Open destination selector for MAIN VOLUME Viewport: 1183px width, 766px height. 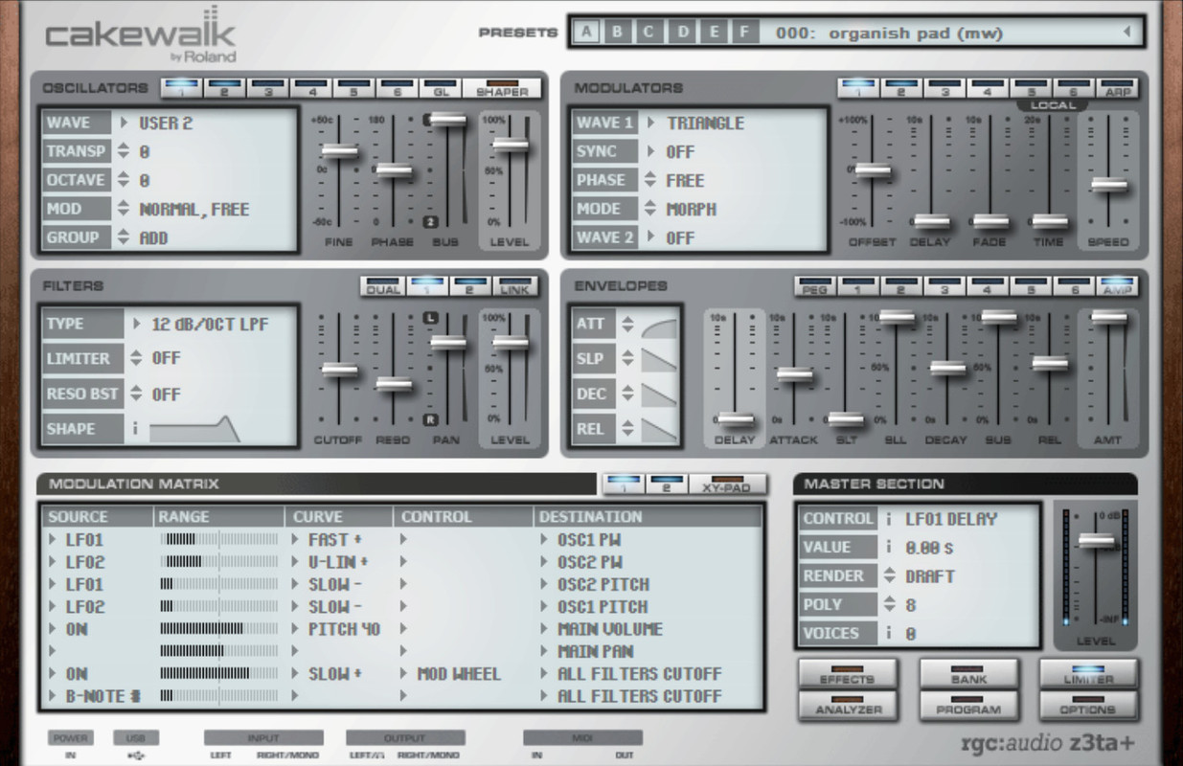(546, 629)
